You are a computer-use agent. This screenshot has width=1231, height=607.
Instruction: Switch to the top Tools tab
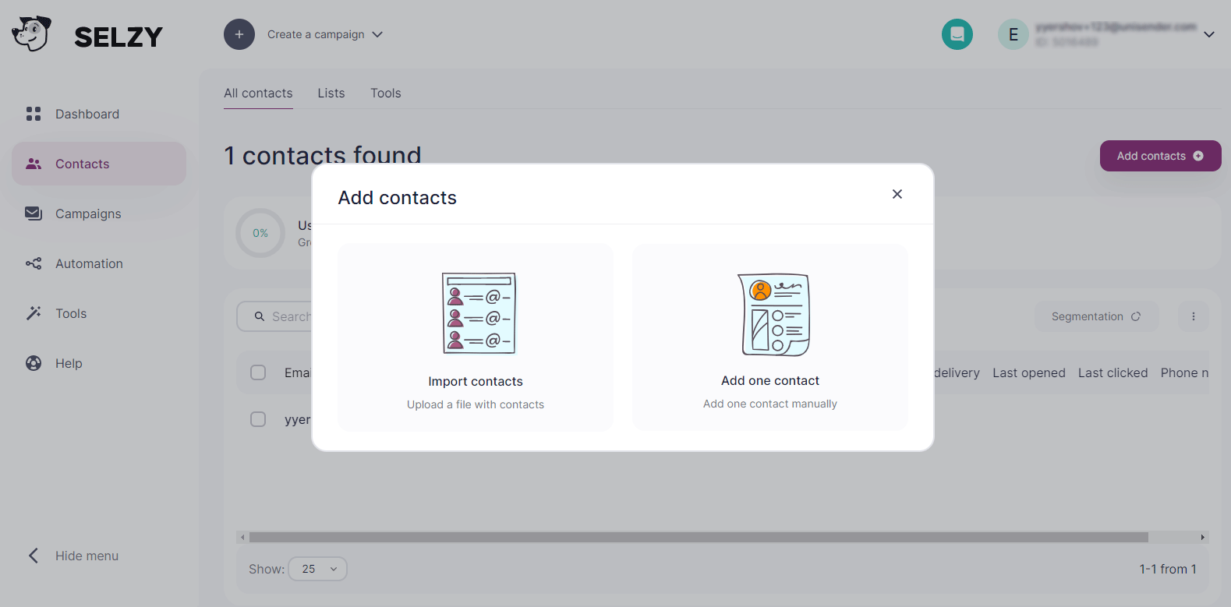tap(386, 93)
